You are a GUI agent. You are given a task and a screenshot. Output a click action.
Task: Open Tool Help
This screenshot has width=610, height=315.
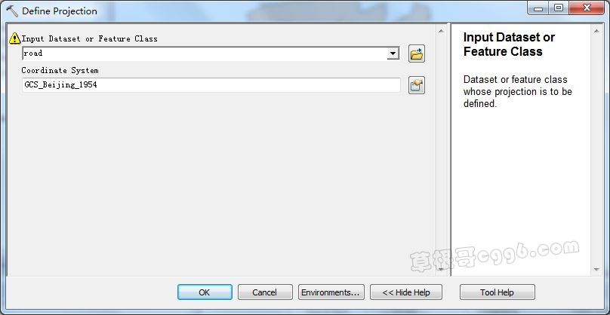coord(498,292)
